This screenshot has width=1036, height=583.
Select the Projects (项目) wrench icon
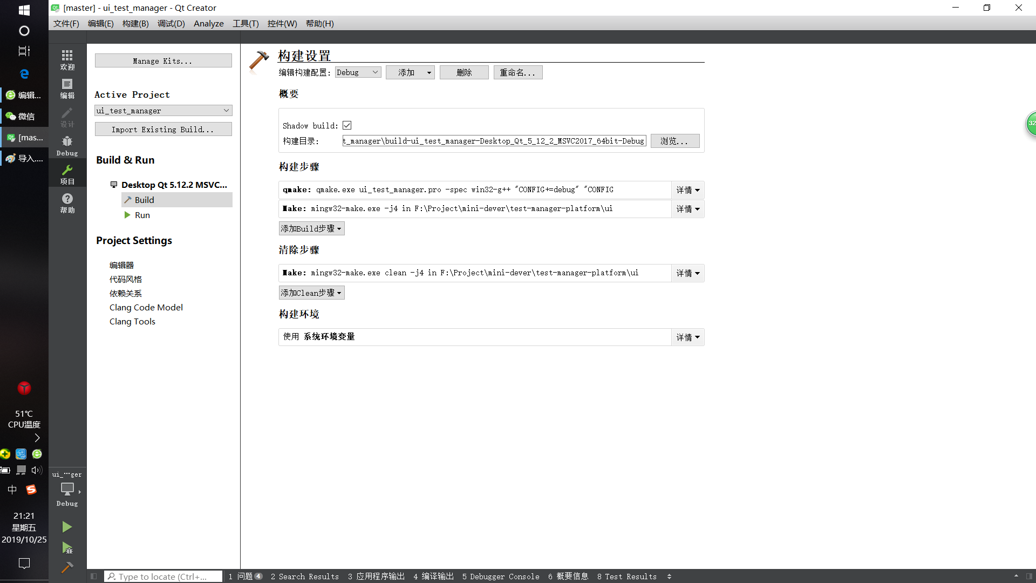click(67, 174)
